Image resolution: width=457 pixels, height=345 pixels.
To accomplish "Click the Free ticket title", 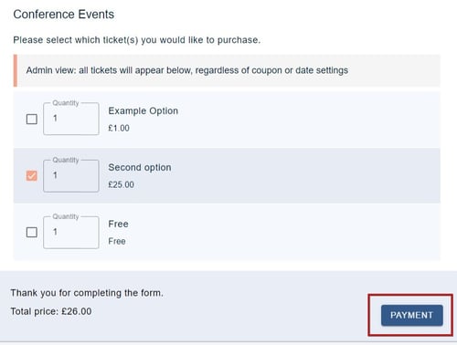I will [x=118, y=224].
